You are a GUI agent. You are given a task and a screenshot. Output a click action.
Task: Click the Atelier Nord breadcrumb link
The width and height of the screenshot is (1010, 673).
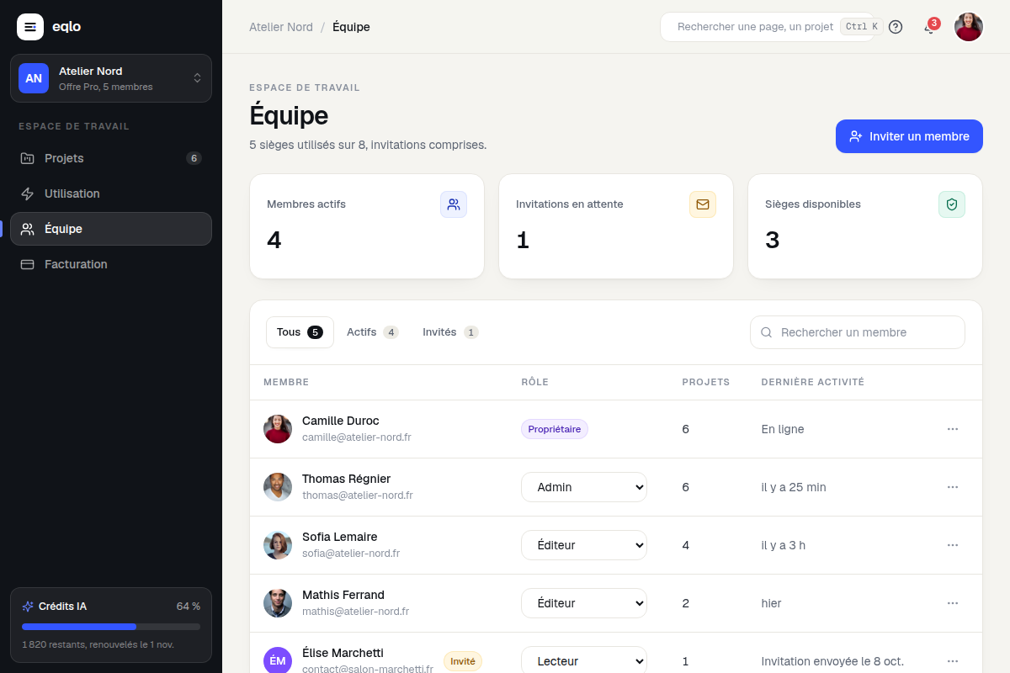coord(281,27)
